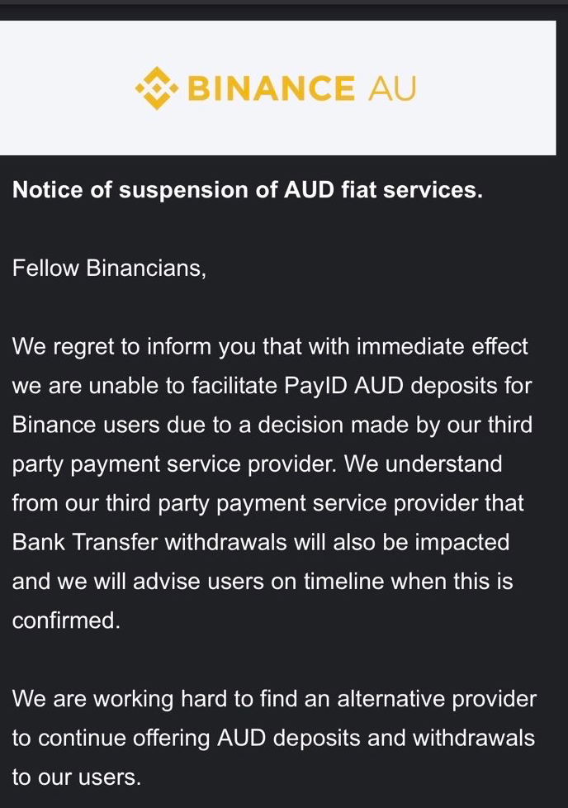This screenshot has width=568, height=808.
Task: Click the words 'immediate effect' in the first paragraph
Action: pos(443,347)
